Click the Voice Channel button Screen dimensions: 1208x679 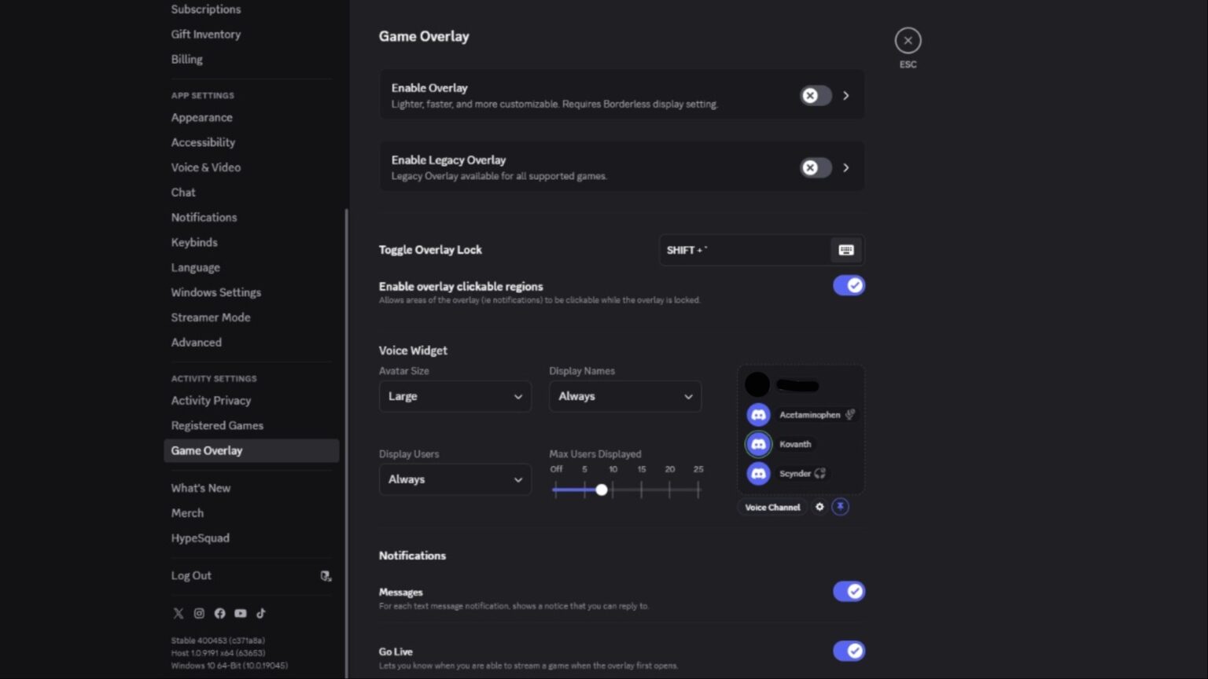pos(772,507)
